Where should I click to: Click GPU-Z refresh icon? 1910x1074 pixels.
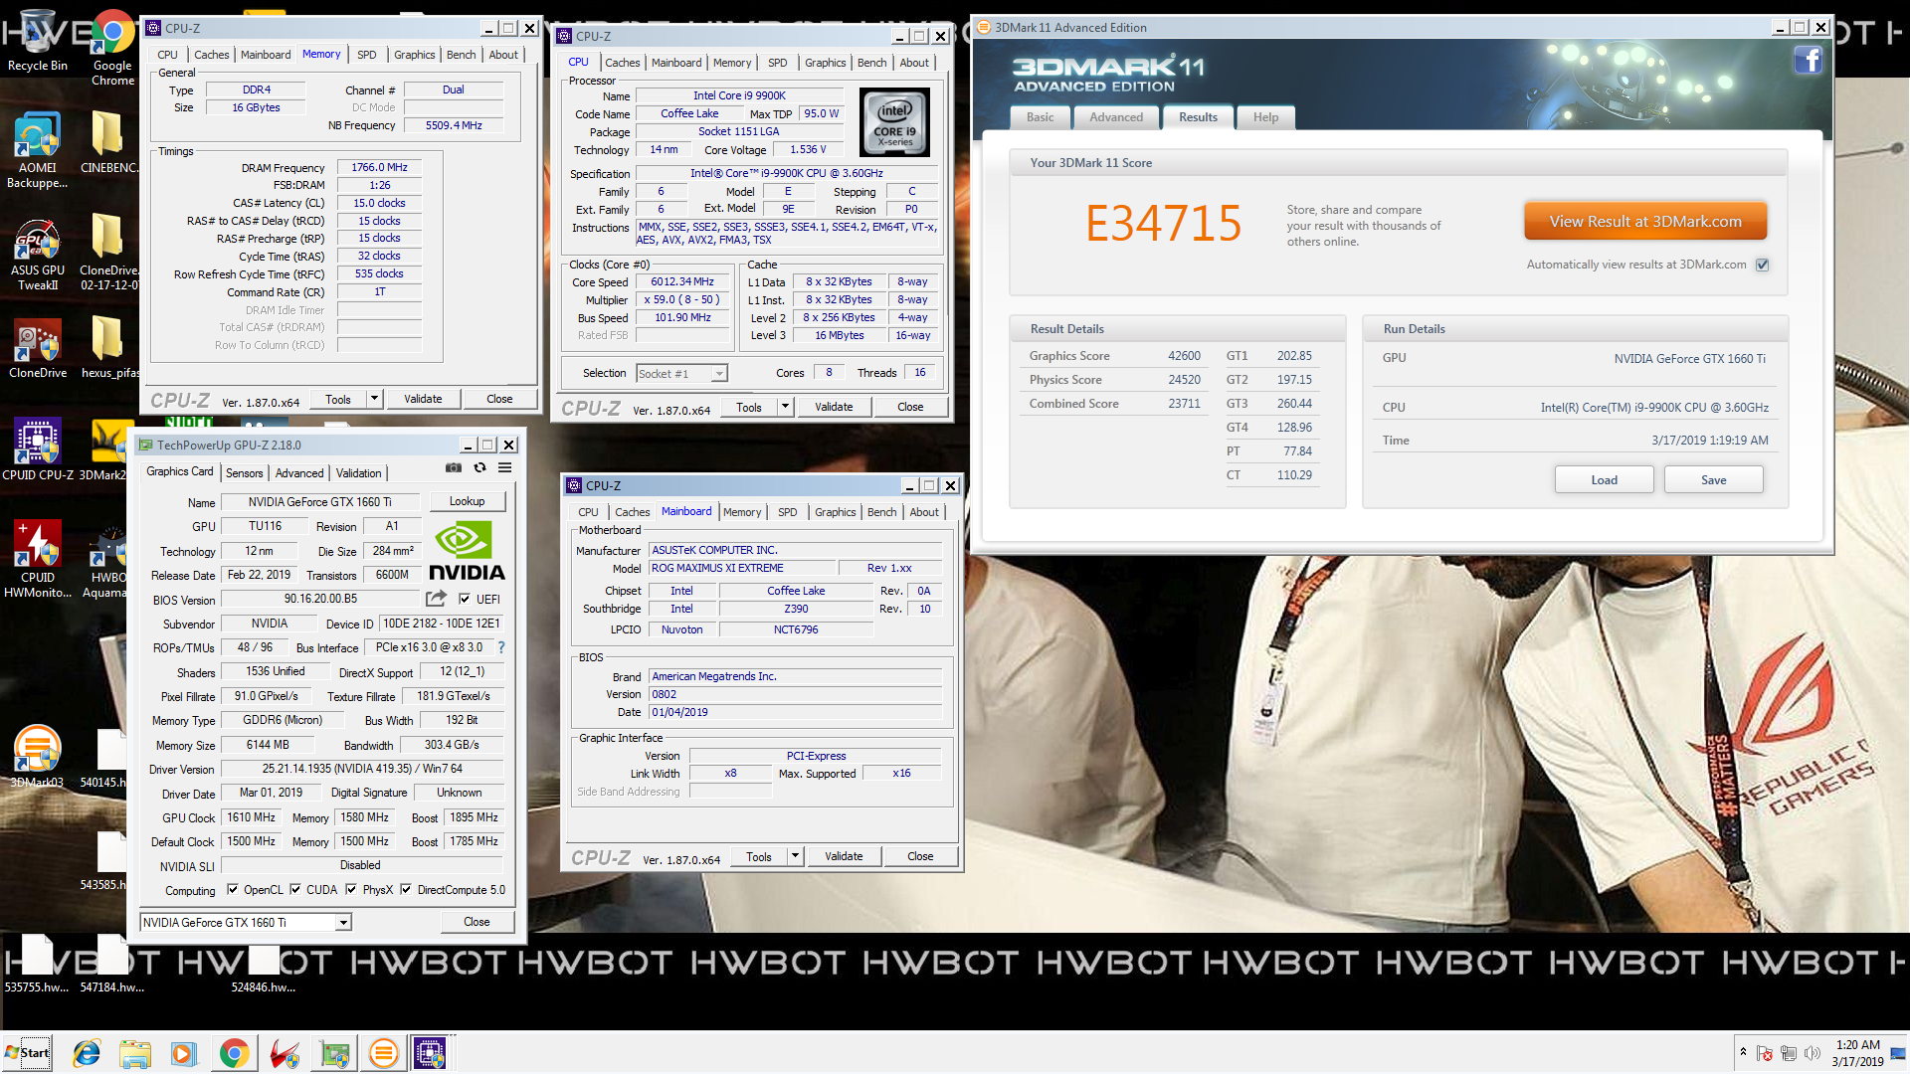pyautogui.click(x=479, y=467)
